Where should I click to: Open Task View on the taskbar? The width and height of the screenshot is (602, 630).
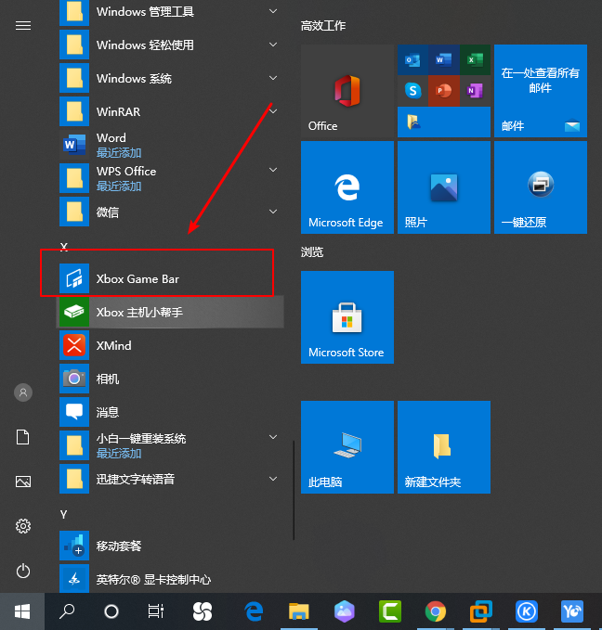[x=156, y=611]
